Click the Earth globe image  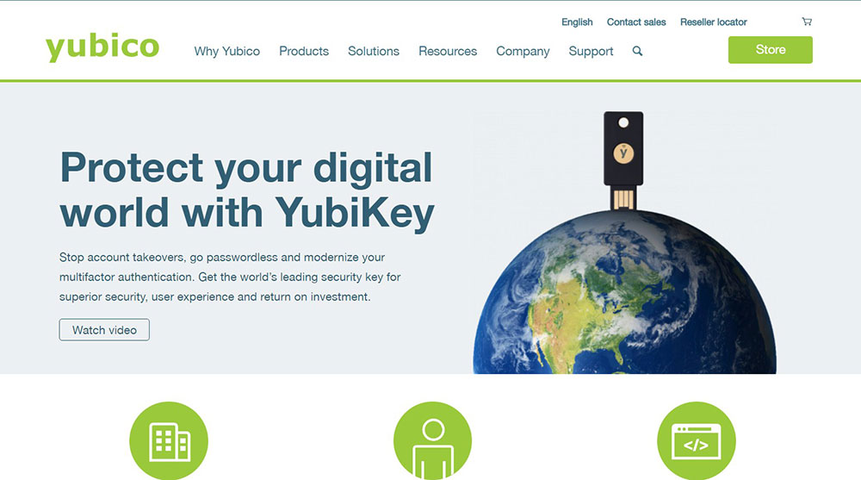[625, 292]
